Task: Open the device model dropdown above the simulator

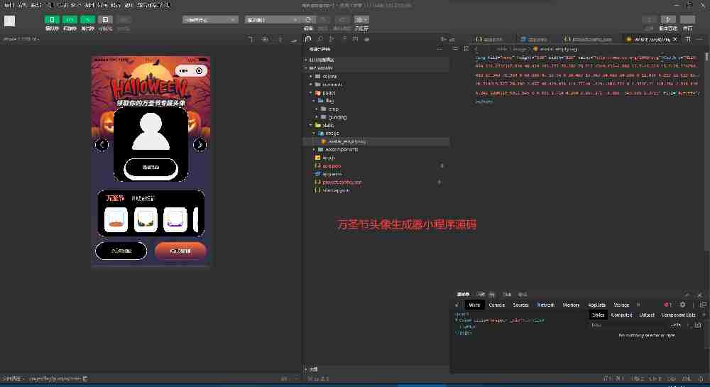Action: click(x=21, y=39)
